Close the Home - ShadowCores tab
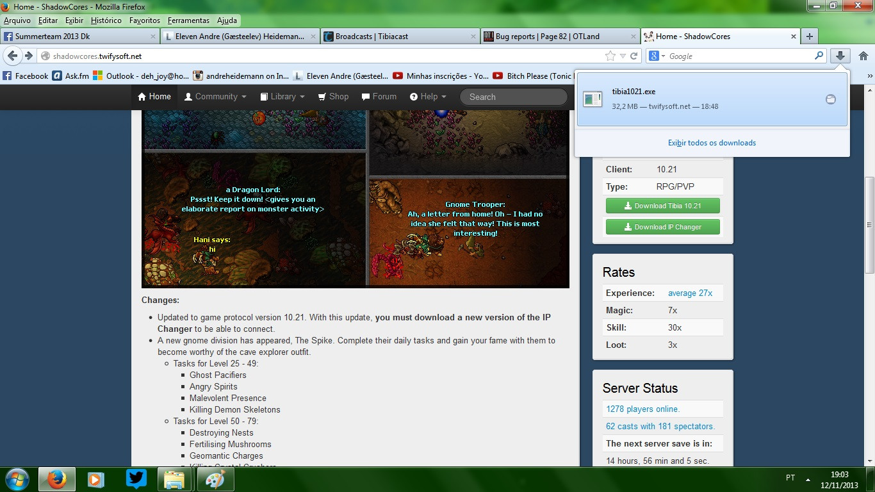 (794, 37)
